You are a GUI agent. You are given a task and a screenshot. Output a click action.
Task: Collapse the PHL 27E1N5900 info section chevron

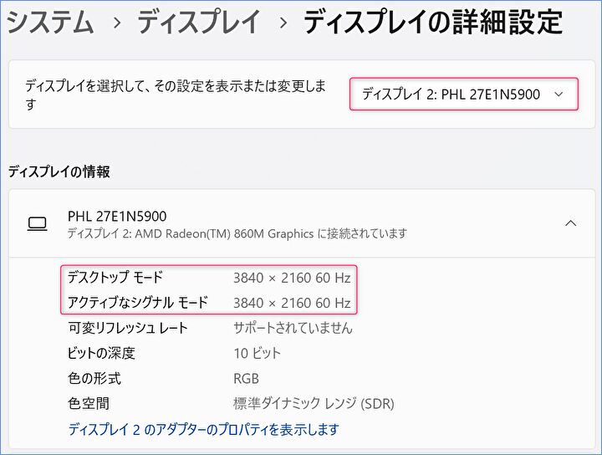pos(570,223)
